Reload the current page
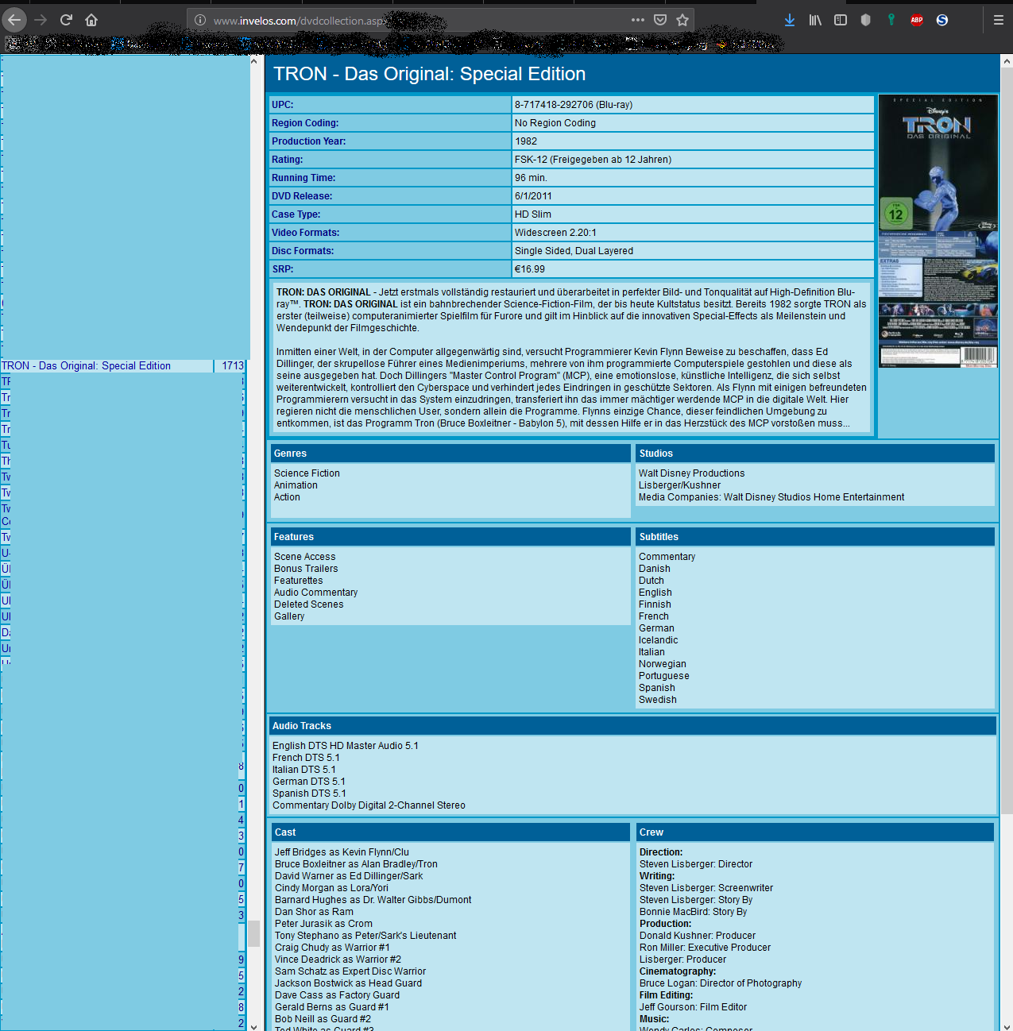The width and height of the screenshot is (1013, 1031). tap(66, 20)
